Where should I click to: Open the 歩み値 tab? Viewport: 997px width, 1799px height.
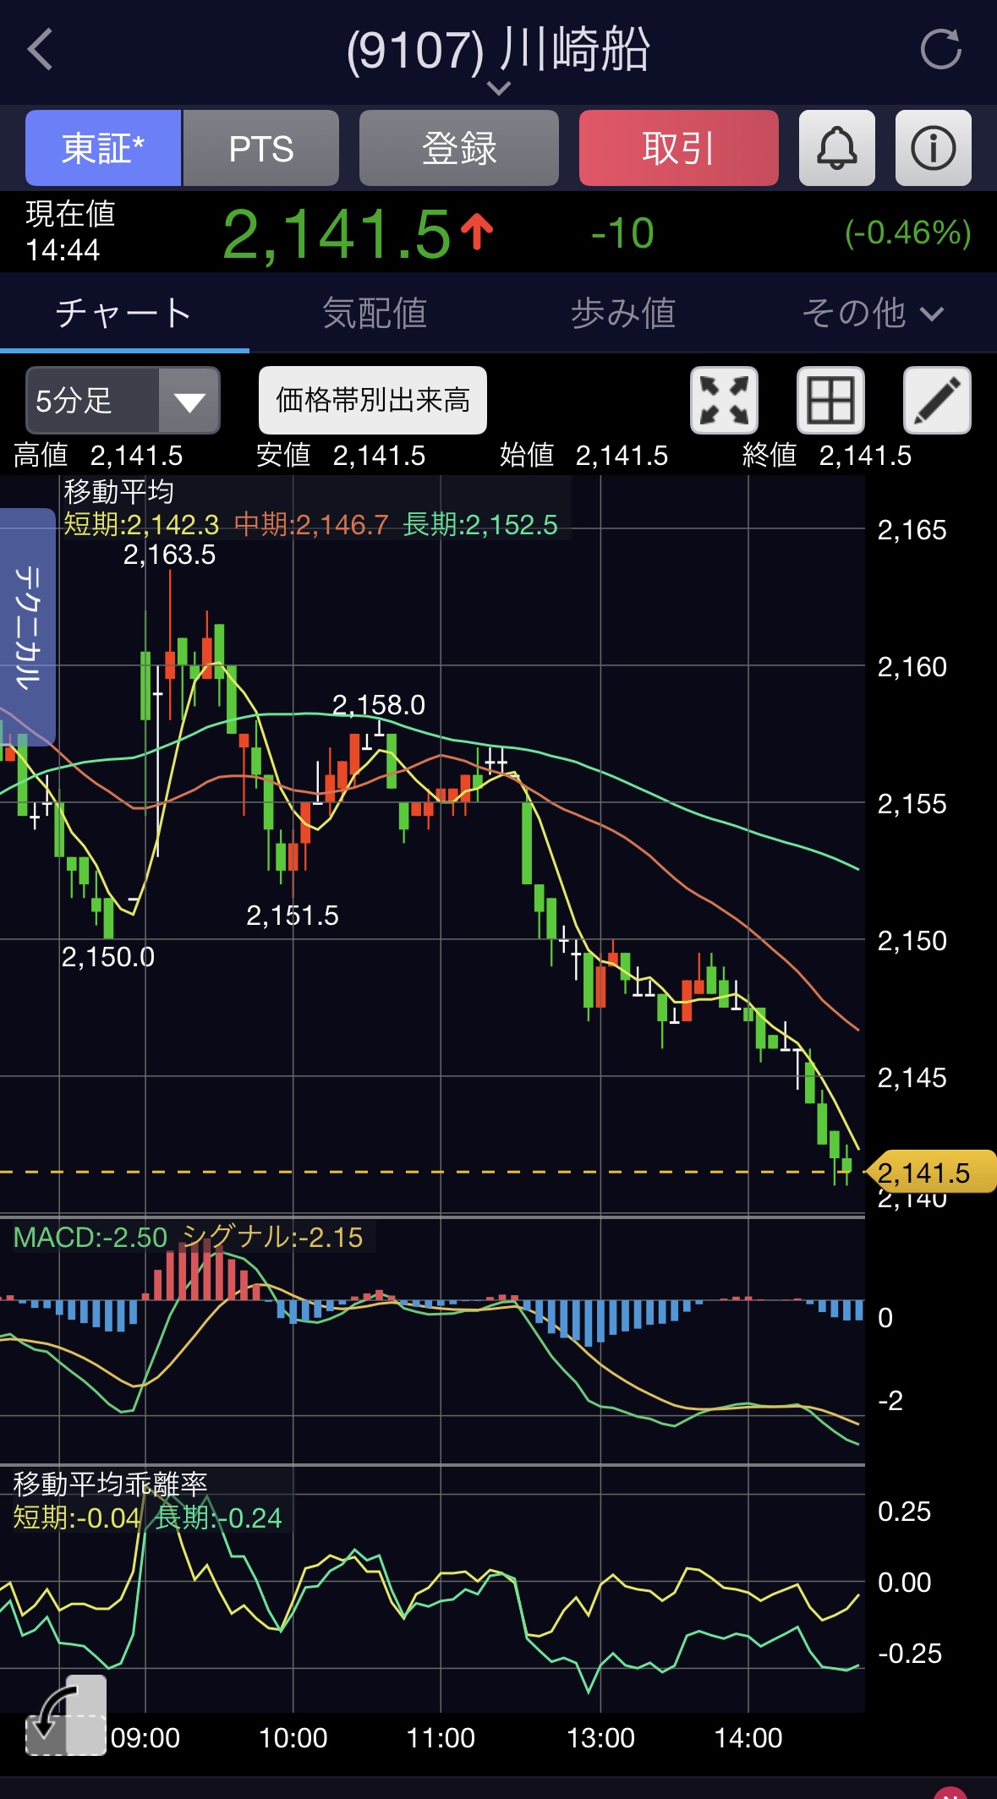(x=623, y=314)
